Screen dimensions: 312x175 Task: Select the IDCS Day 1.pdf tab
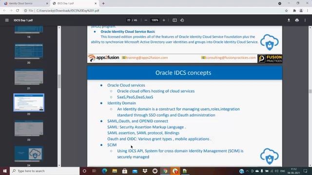click(75, 3)
